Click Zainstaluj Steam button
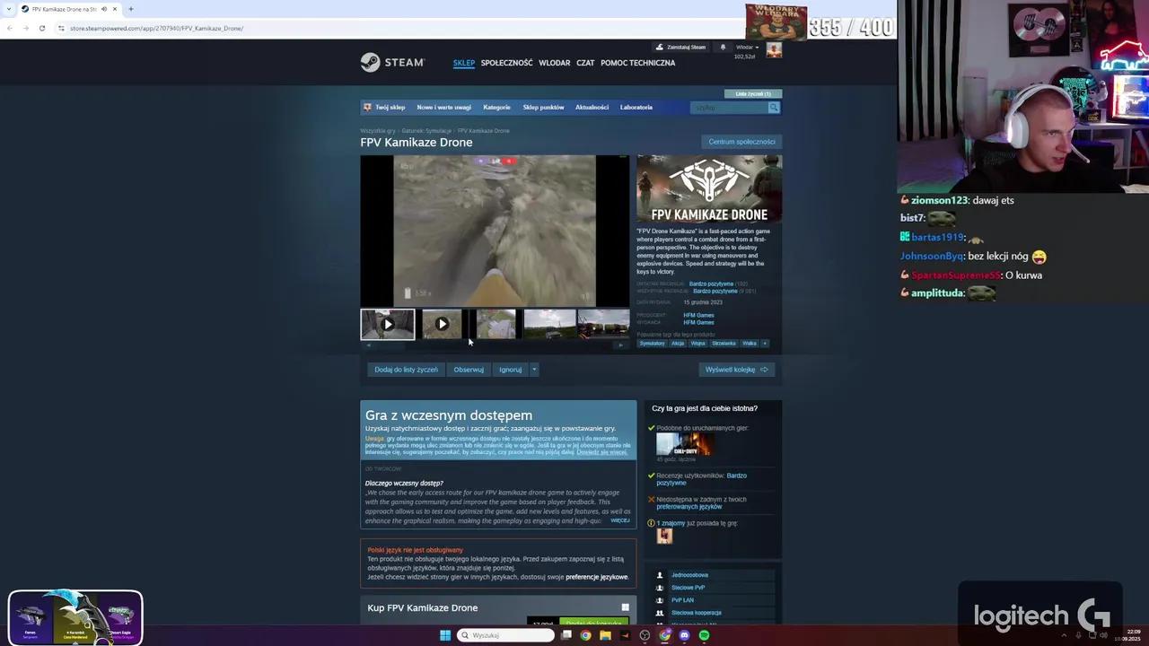This screenshot has width=1149, height=646. click(681, 48)
